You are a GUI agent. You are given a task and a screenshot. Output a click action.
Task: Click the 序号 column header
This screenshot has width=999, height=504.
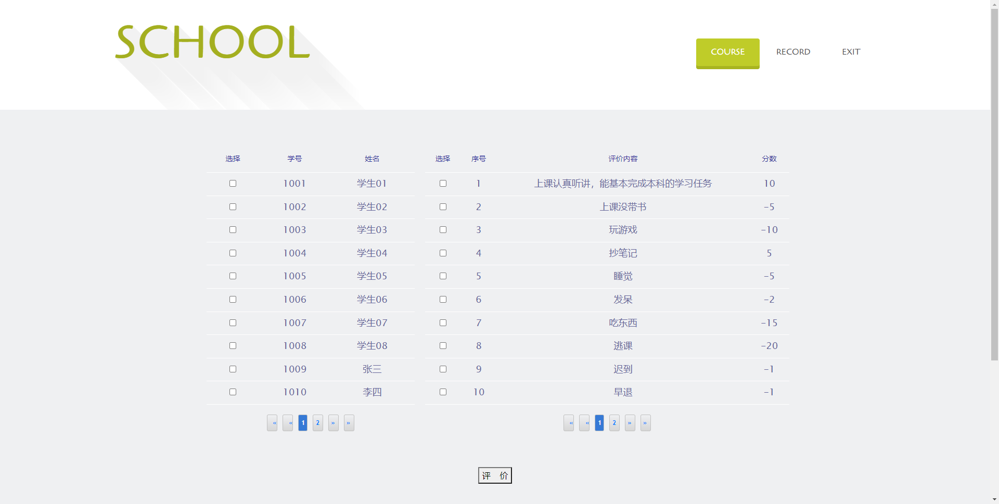click(479, 159)
